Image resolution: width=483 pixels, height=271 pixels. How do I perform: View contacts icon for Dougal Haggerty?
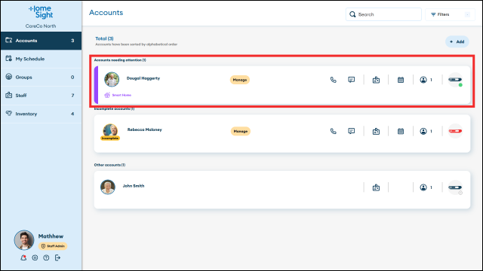point(423,80)
